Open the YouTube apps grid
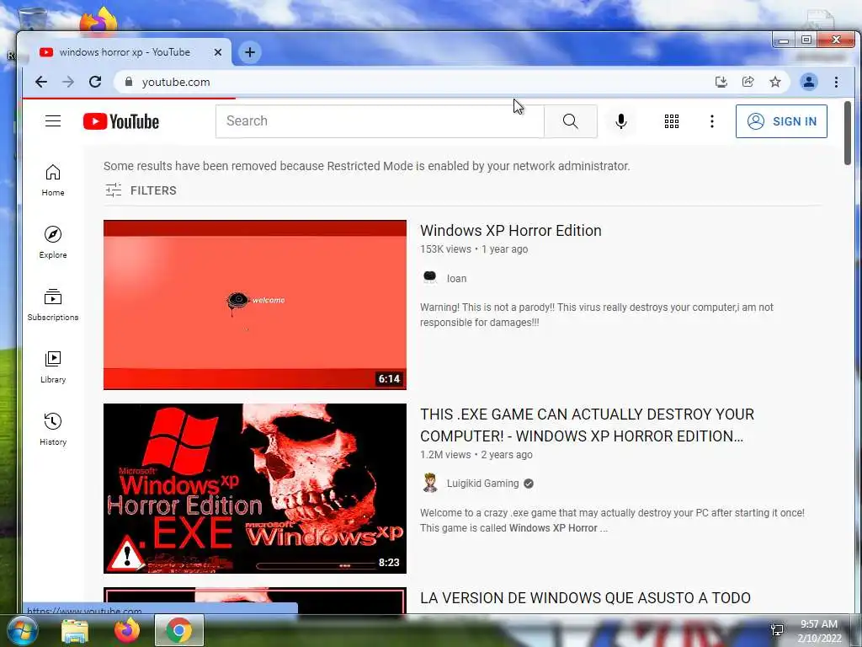Image resolution: width=862 pixels, height=647 pixels. (672, 121)
